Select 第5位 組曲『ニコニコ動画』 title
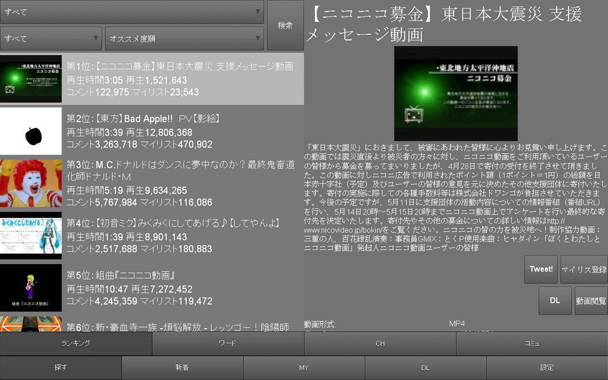 121,275
